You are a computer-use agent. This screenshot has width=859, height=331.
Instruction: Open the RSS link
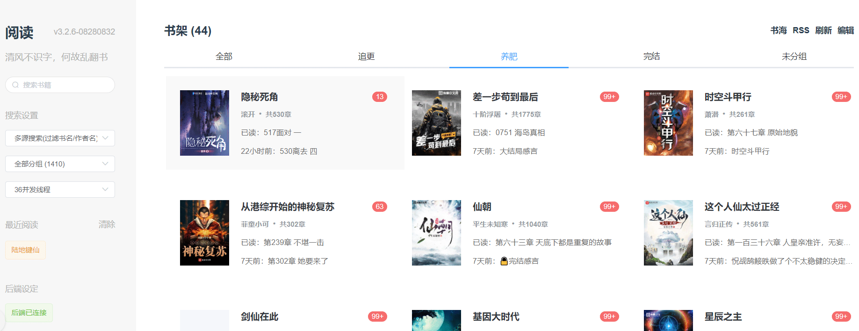point(801,30)
